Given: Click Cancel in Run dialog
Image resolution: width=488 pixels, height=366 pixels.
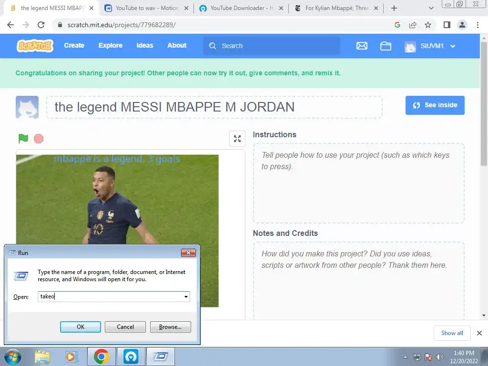Looking at the screenshot, I should tap(125, 327).
